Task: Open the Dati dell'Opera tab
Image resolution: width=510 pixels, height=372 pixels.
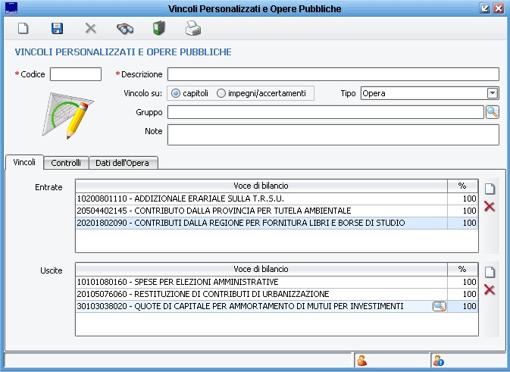Action: [127, 163]
